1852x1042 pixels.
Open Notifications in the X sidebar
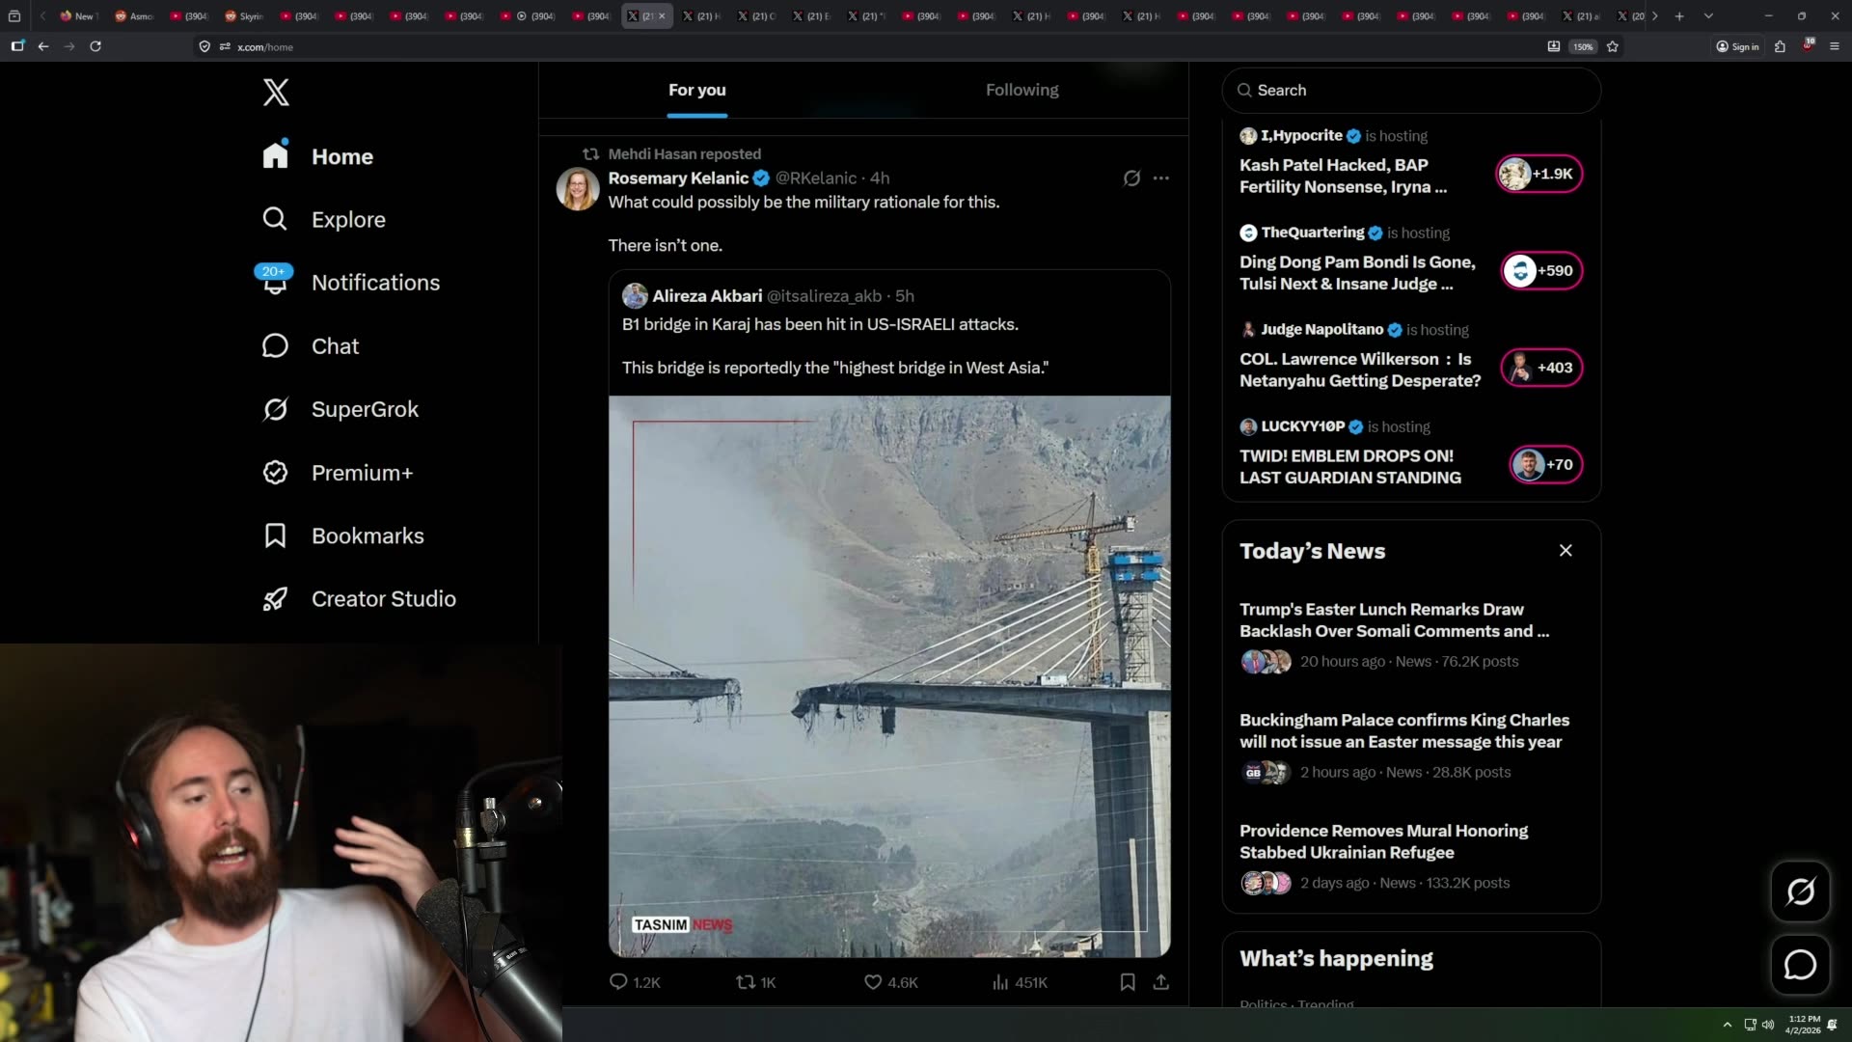(375, 283)
